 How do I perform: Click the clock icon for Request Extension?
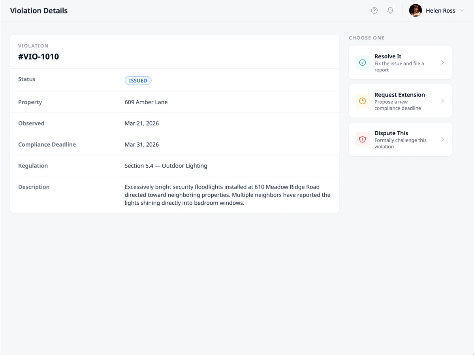coord(362,101)
